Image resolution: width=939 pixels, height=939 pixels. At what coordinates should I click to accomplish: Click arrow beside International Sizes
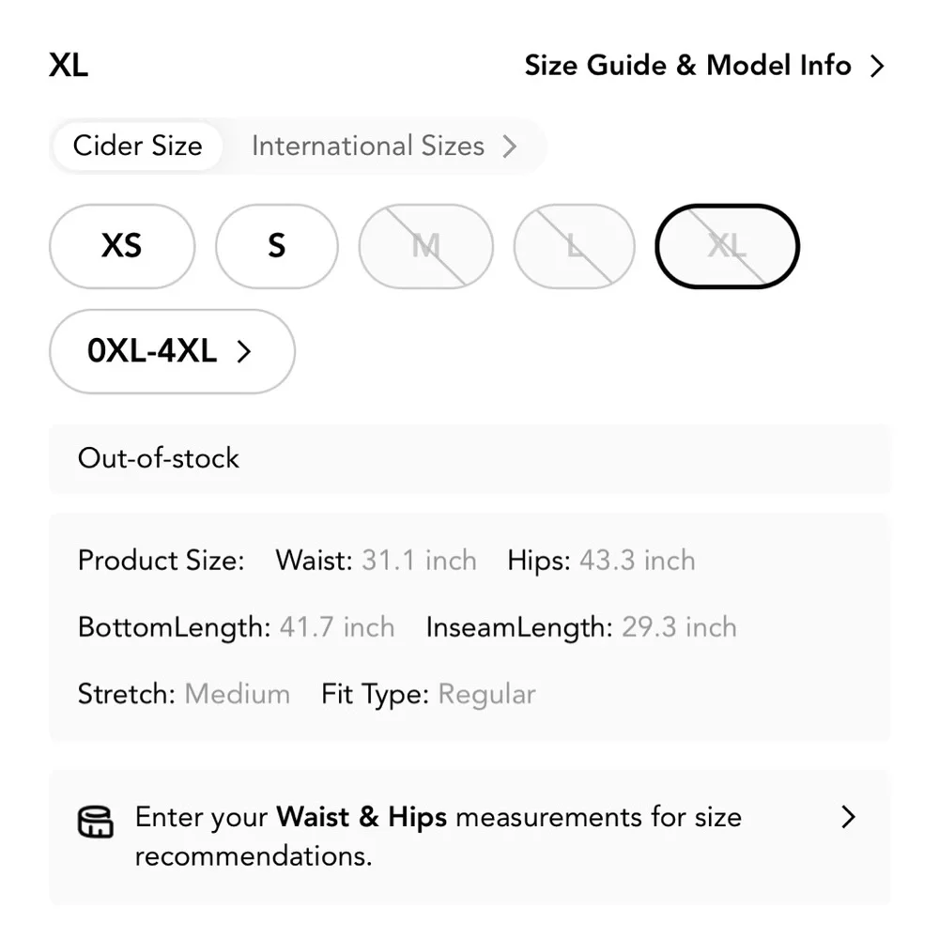point(509,146)
